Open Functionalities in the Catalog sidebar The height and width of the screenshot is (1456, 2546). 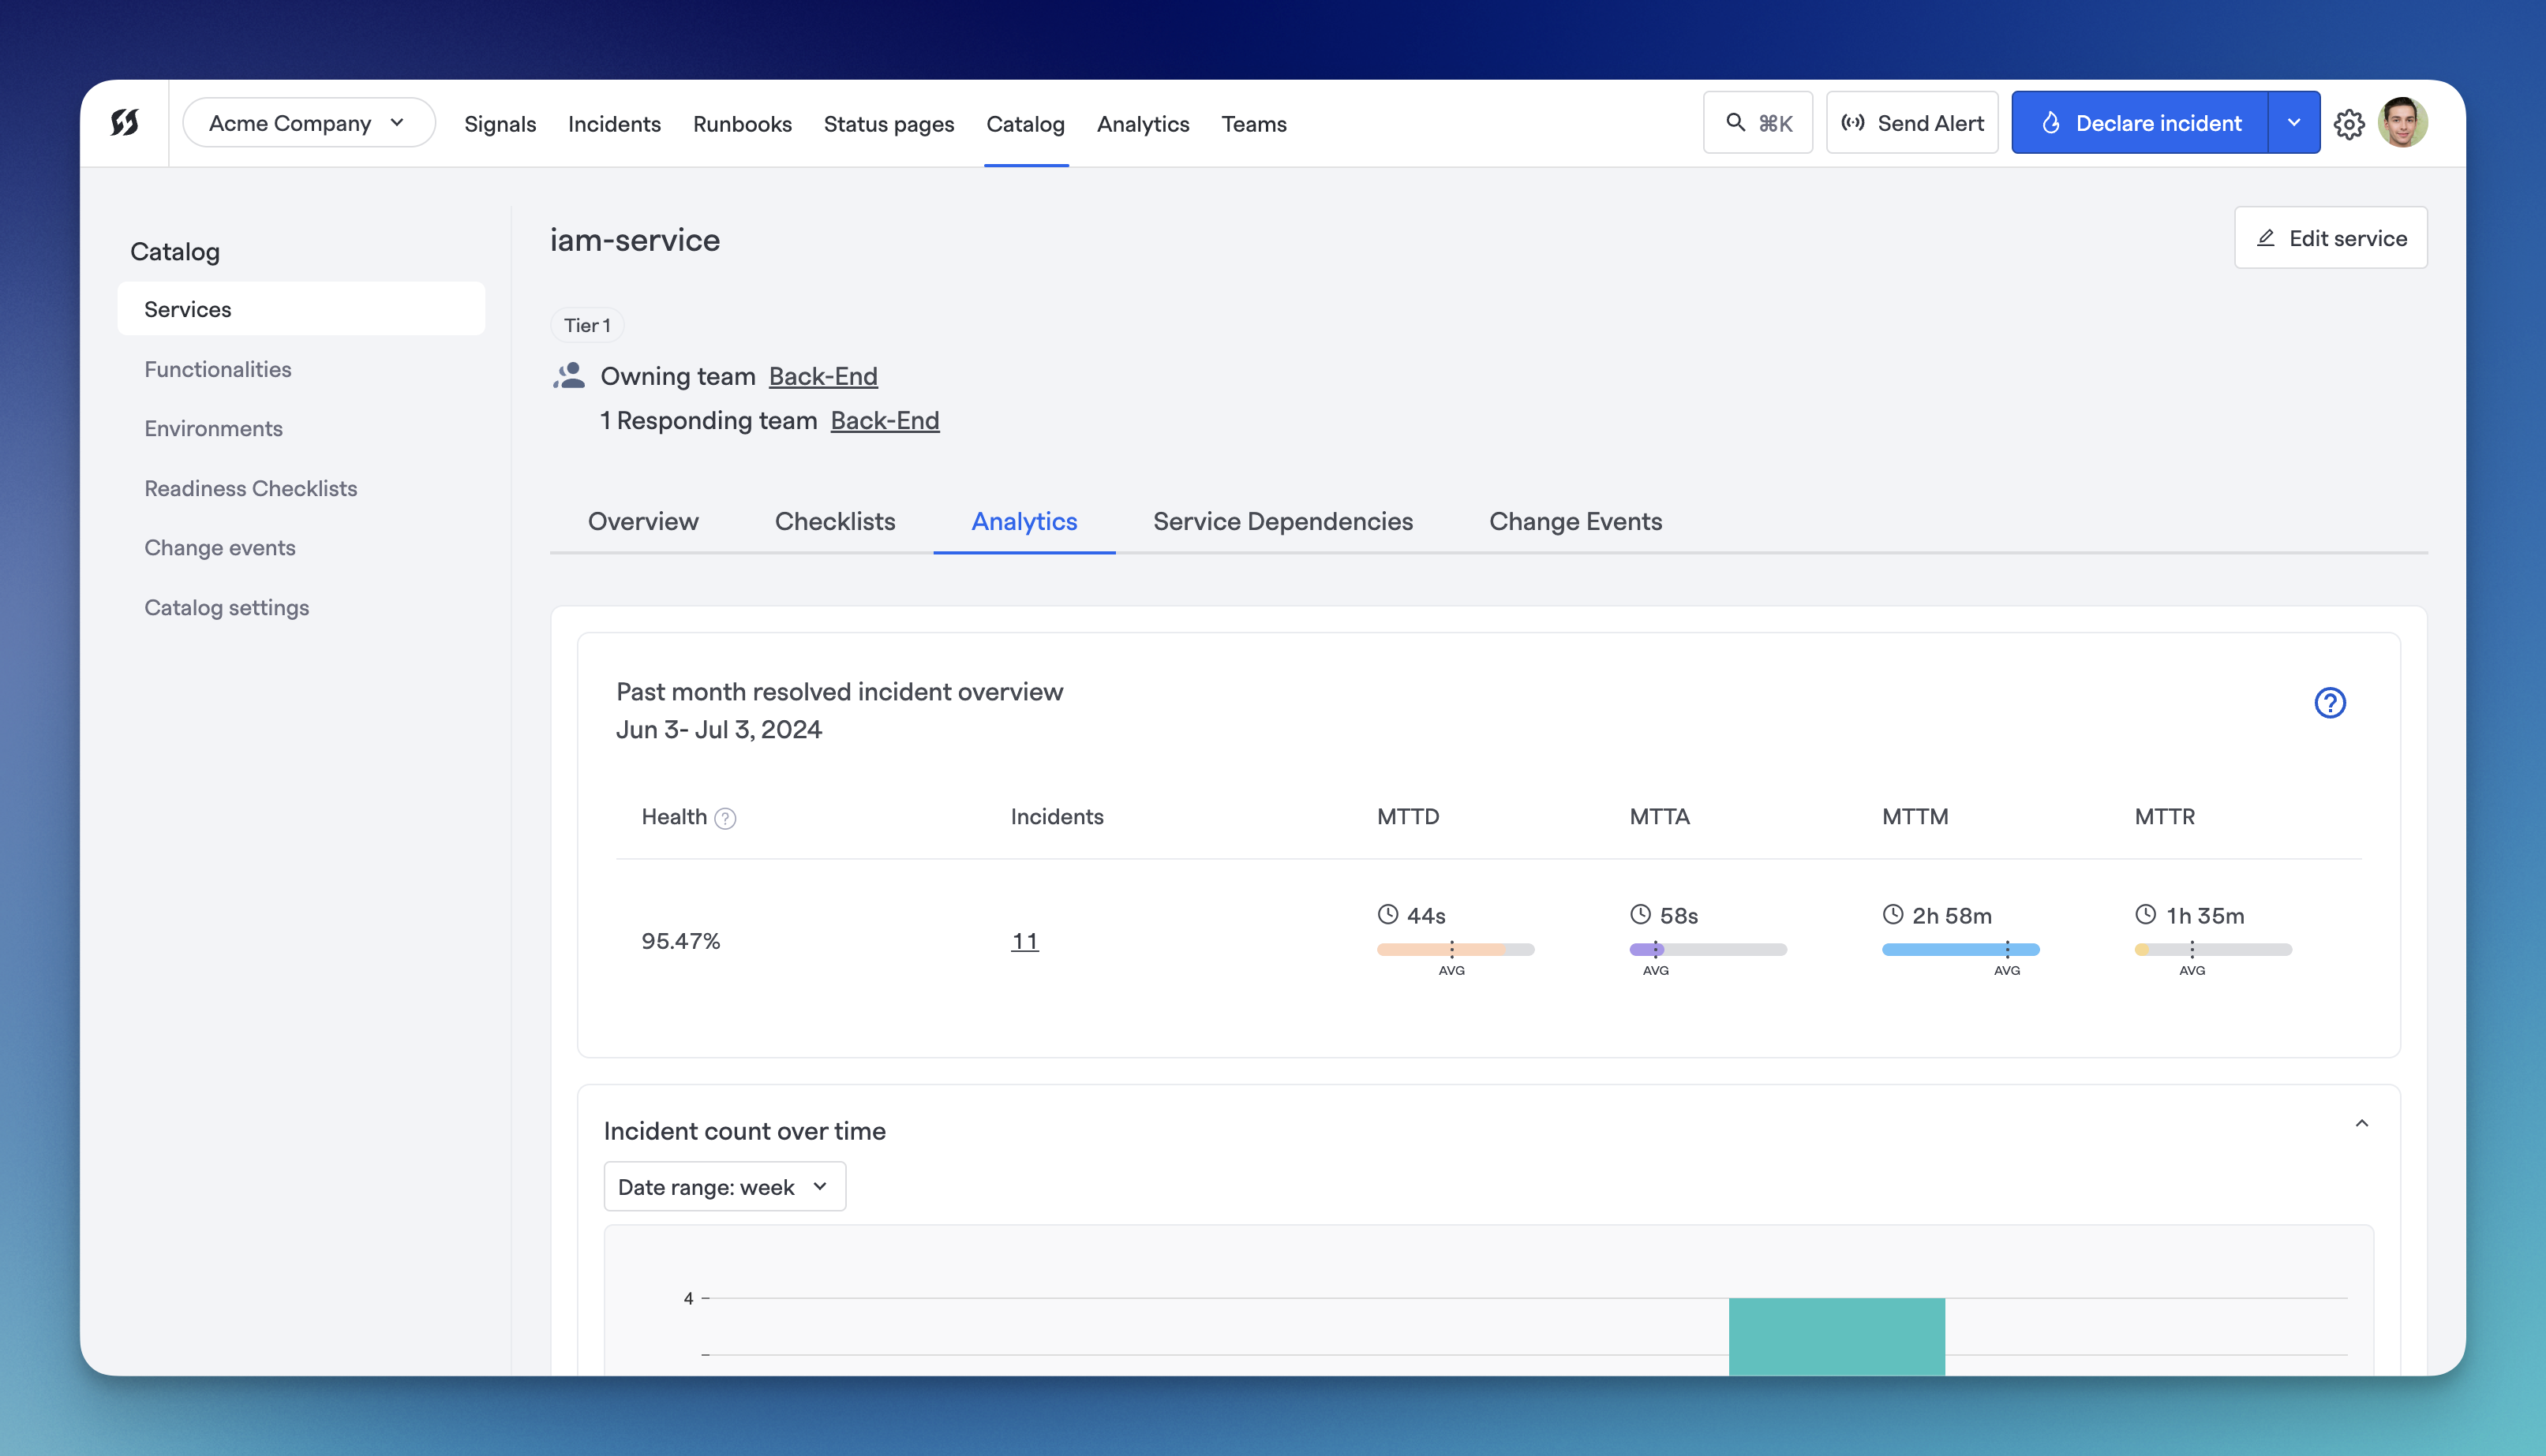tap(218, 369)
